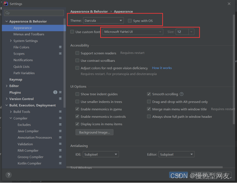Enable Sync with OS checkbox
This screenshot has width=237, height=183.
pyautogui.click(x=130, y=21)
